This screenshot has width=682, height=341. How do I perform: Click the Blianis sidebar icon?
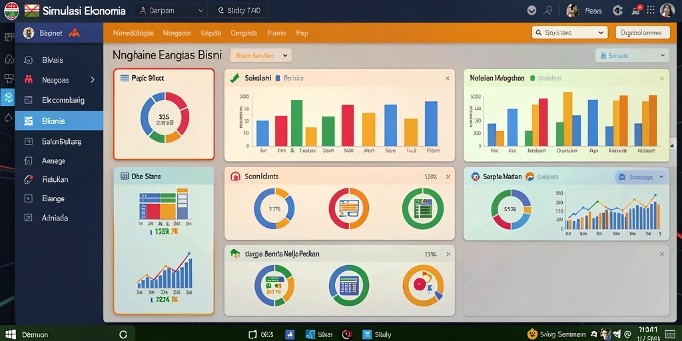(x=28, y=121)
